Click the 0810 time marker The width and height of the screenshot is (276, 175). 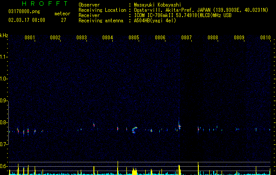coord(265,38)
